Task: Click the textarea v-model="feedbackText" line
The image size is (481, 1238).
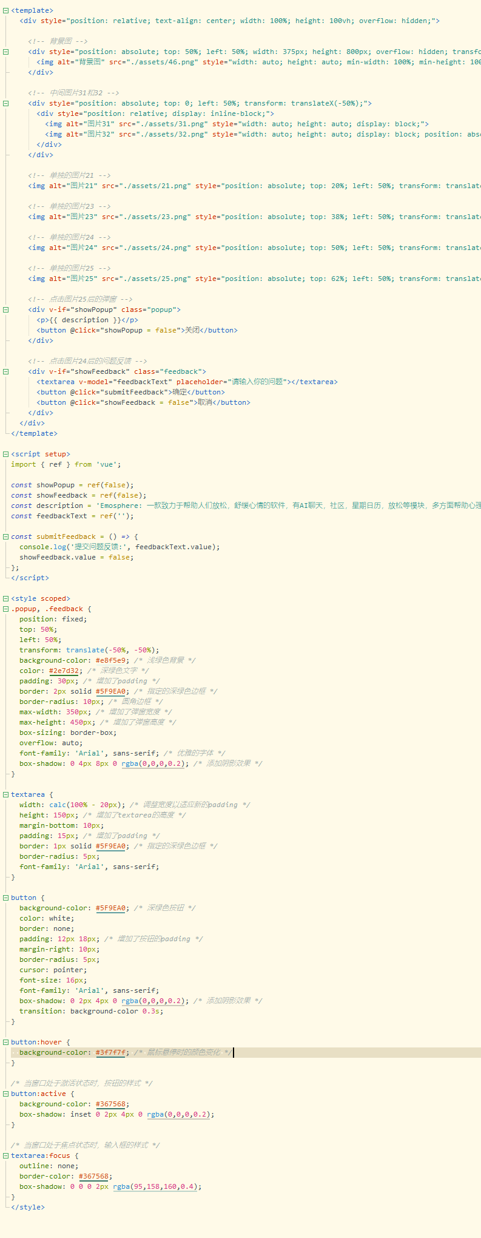Action: 187,382
